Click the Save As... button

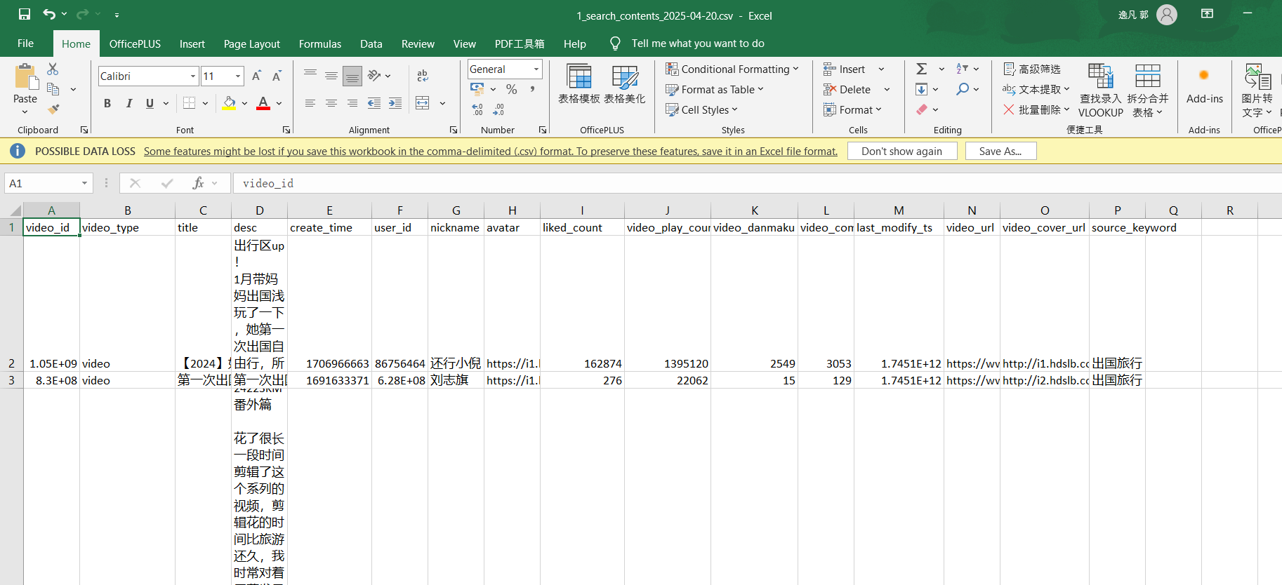pyautogui.click(x=1000, y=151)
